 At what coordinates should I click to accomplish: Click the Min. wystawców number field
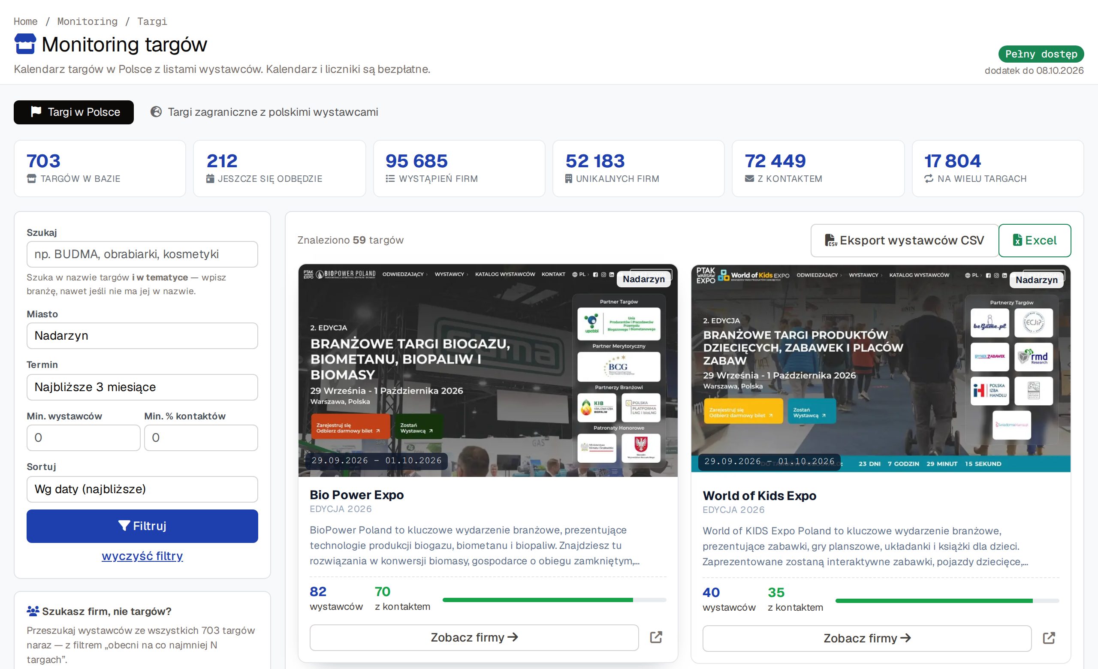coord(83,438)
